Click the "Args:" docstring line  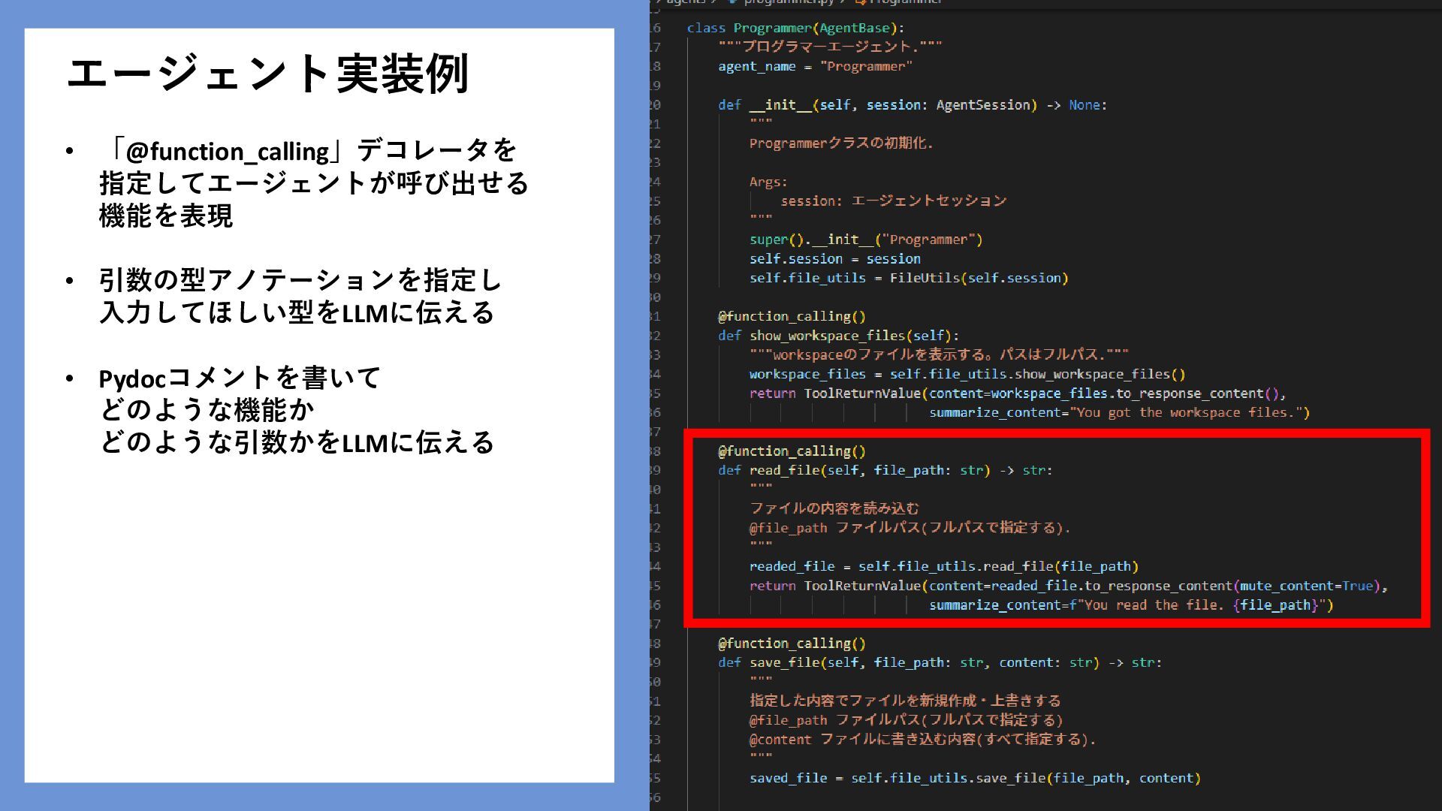pos(768,182)
